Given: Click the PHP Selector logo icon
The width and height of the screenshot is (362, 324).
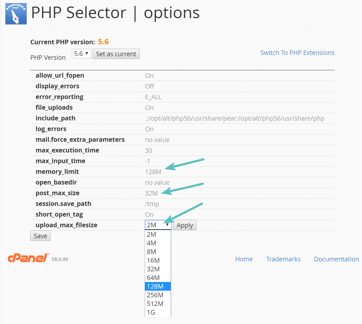Looking at the screenshot, I should point(16,13).
